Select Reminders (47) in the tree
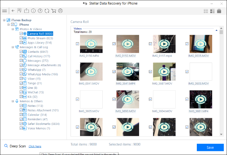Image resolution: width=227 pixels, height=155 pixels. click(37, 119)
